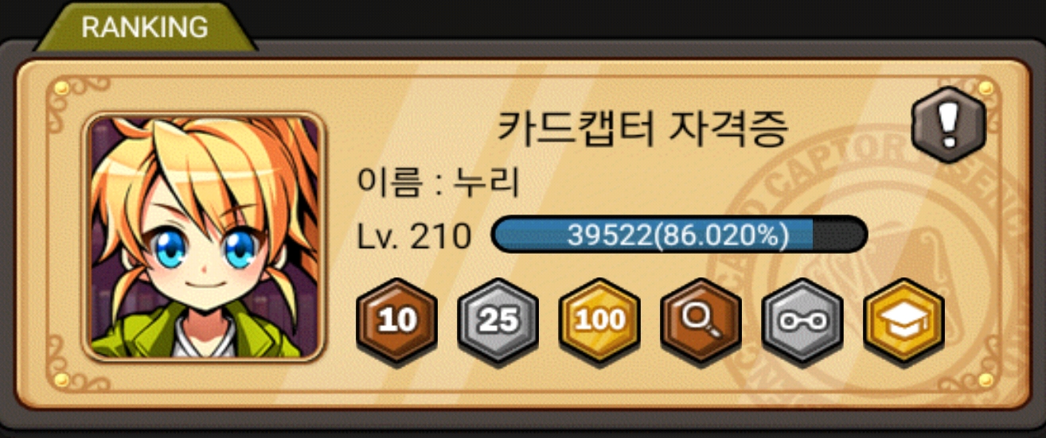Screen dimensions: 1046x438
Task: Click the gold rivet in the bottom-right corner
Action: [986, 380]
